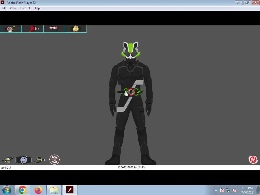Restore down the Flash Player window
This screenshot has height=195, width=260.
[x=247, y=3]
